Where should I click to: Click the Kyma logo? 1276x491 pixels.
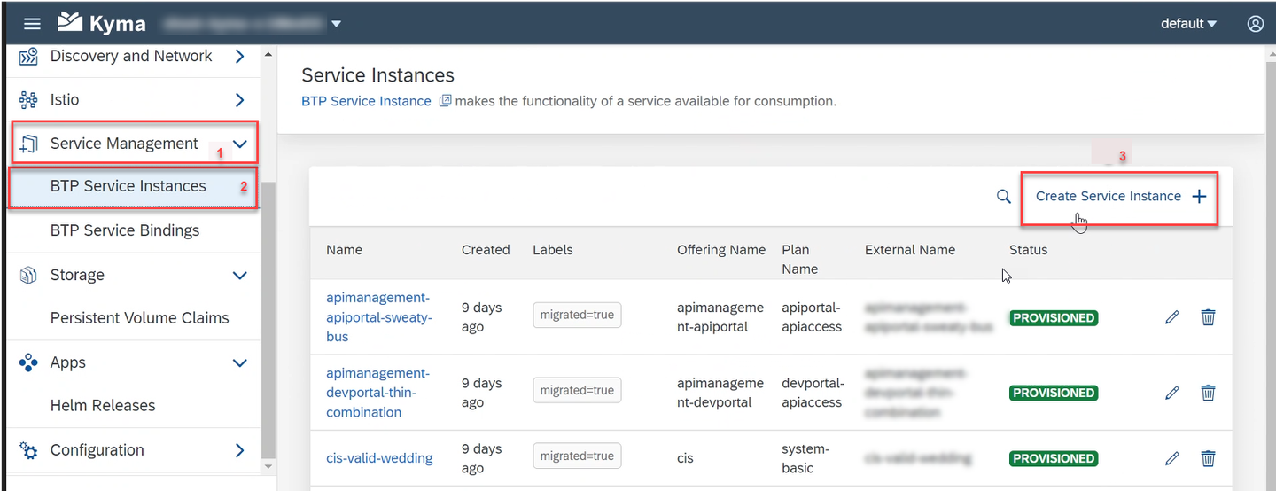coord(102,23)
